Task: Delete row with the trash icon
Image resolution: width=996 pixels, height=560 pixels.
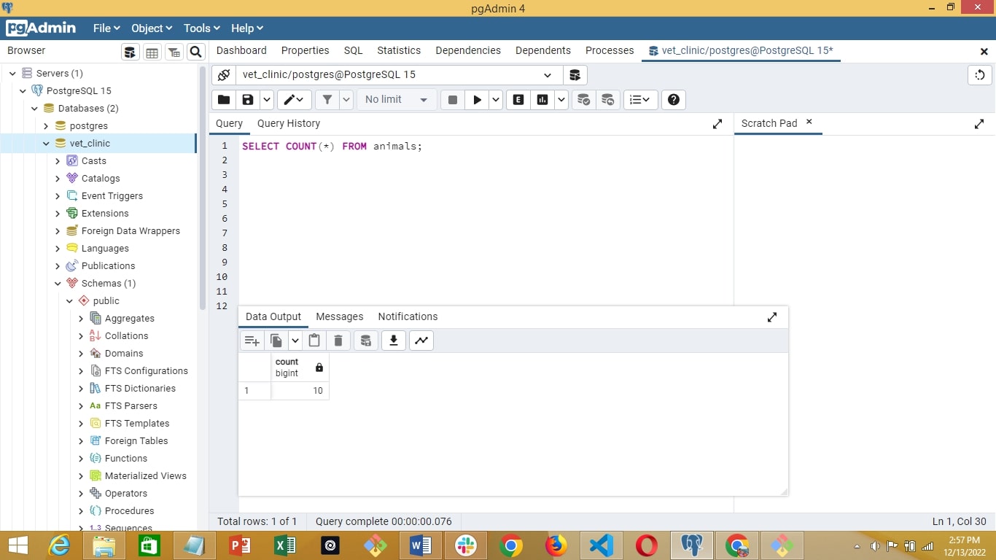Action: tap(338, 341)
